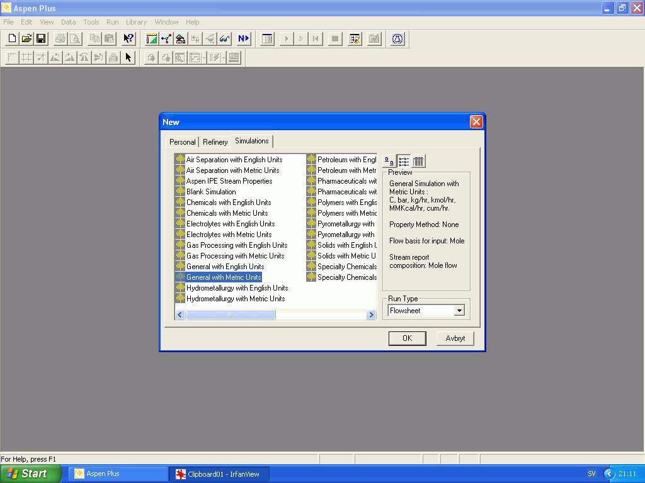Select General with Metric Units
The image size is (645, 483).
219,277
